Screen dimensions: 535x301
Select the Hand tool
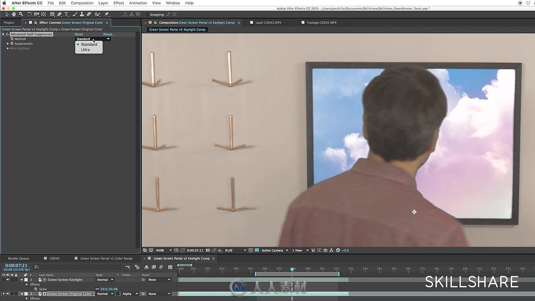[x=14, y=14]
